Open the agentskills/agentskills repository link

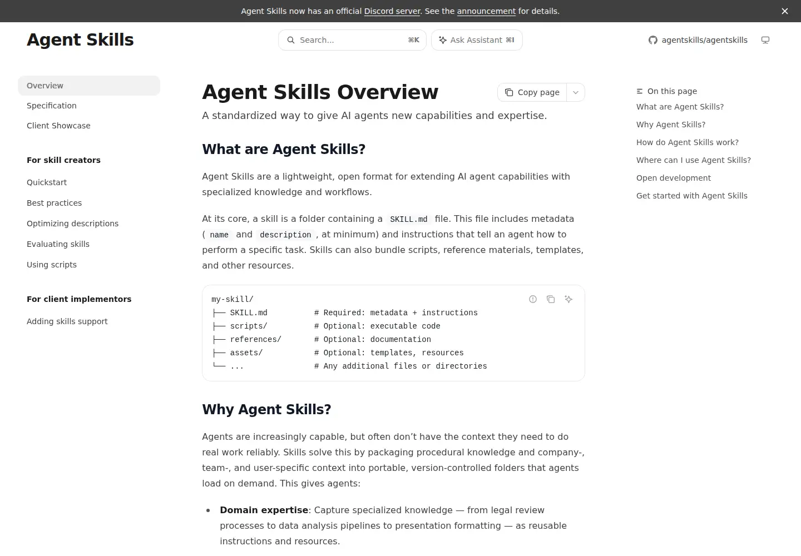pyautogui.click(x=698, y=40)
